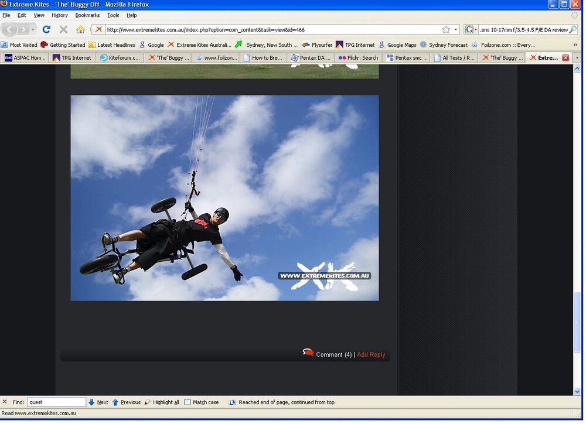Click the orange comment bubble icon
Image resolution: width=586 pixels, height=424 pixels.
[308, 353]
